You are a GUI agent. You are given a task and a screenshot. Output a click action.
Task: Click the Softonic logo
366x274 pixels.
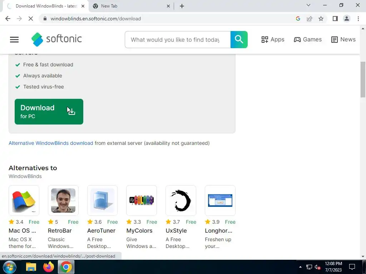point(57,39)
